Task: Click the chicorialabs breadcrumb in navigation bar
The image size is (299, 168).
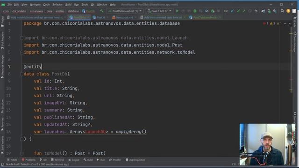Action: click(x=19, y=11)
